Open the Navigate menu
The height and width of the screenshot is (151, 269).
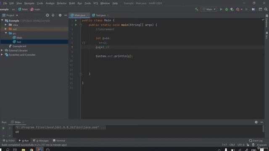tap(29, 3)
